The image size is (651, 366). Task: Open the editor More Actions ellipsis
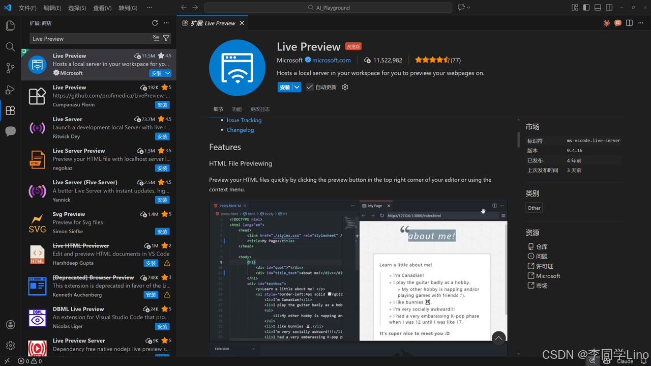[x=641, y=23]
